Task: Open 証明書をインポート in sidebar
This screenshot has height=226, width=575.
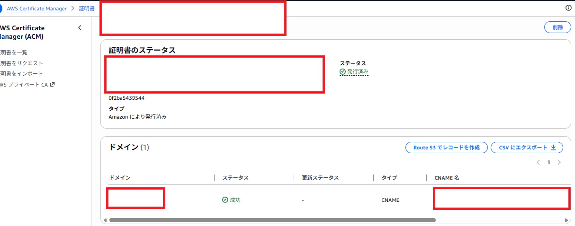Action: pyautogui.click(x=21, y=73)
